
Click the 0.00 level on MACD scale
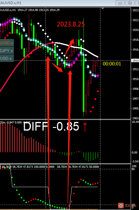click(x=135, y=152)
